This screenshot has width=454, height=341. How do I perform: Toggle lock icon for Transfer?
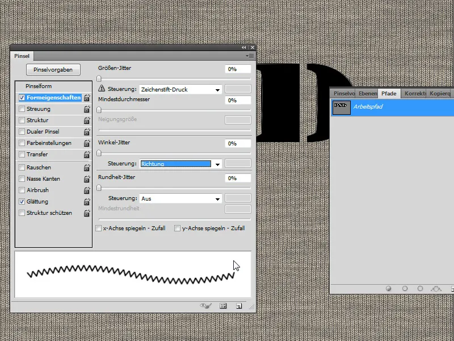pyautogui.click(x=87, y=155)
